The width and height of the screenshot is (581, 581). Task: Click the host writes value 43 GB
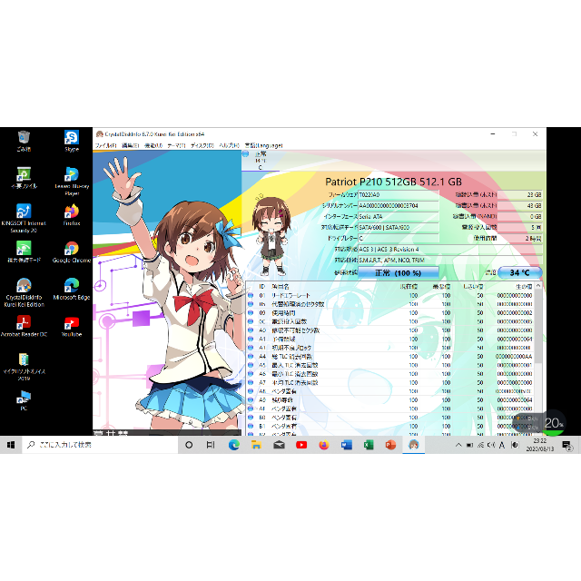pos(520,205)
